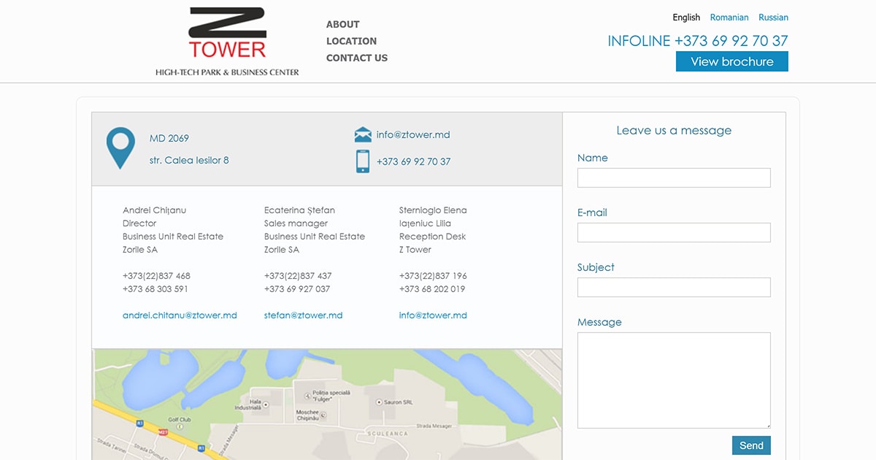Click Sternioglo Elena's name
This screenshot has height=460, width=876.
433,210
